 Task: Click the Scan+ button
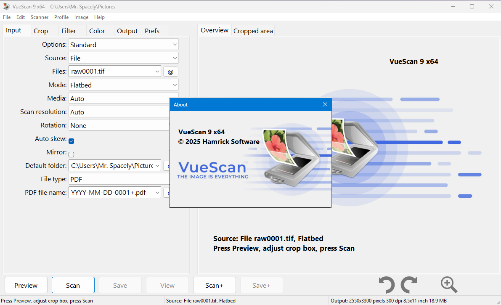(x=215, y=285)
